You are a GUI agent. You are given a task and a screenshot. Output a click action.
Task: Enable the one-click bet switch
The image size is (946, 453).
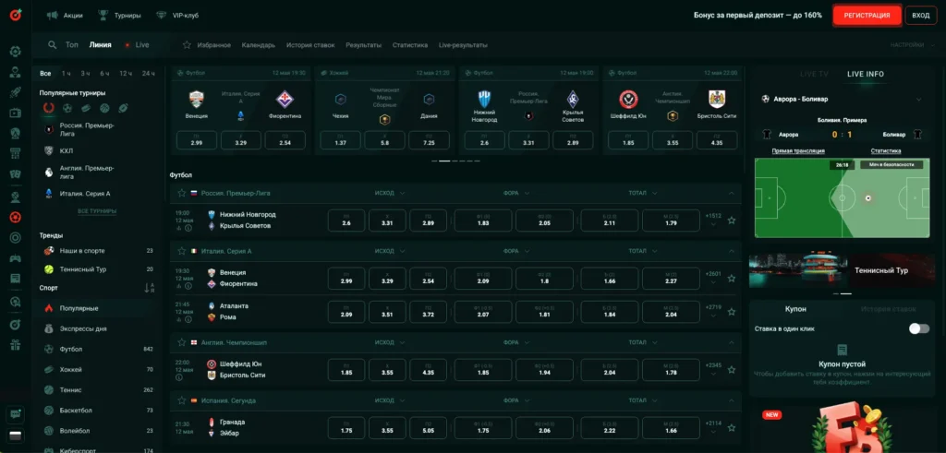coord(918,328)
